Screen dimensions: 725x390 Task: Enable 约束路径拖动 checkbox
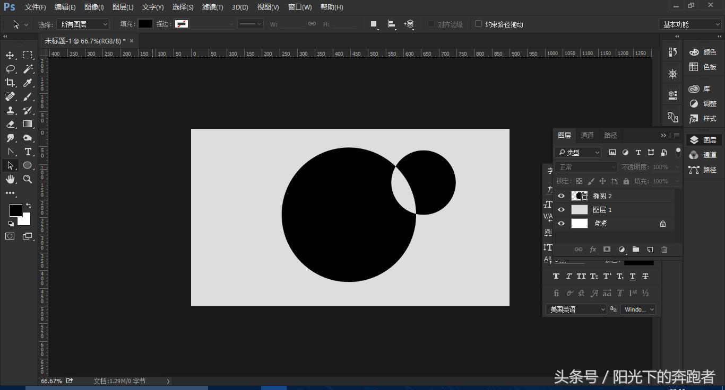point(478,24)
